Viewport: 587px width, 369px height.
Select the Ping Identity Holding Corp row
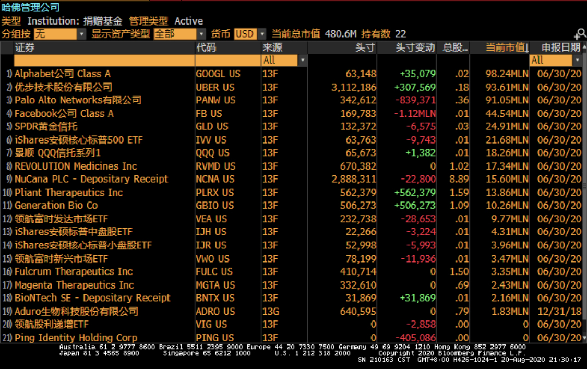point(292,338)
